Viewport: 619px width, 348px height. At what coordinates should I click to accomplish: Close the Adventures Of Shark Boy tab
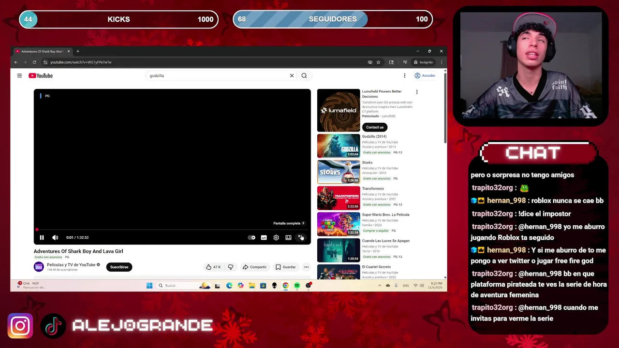pyautogui.click(x=68, y=51)
